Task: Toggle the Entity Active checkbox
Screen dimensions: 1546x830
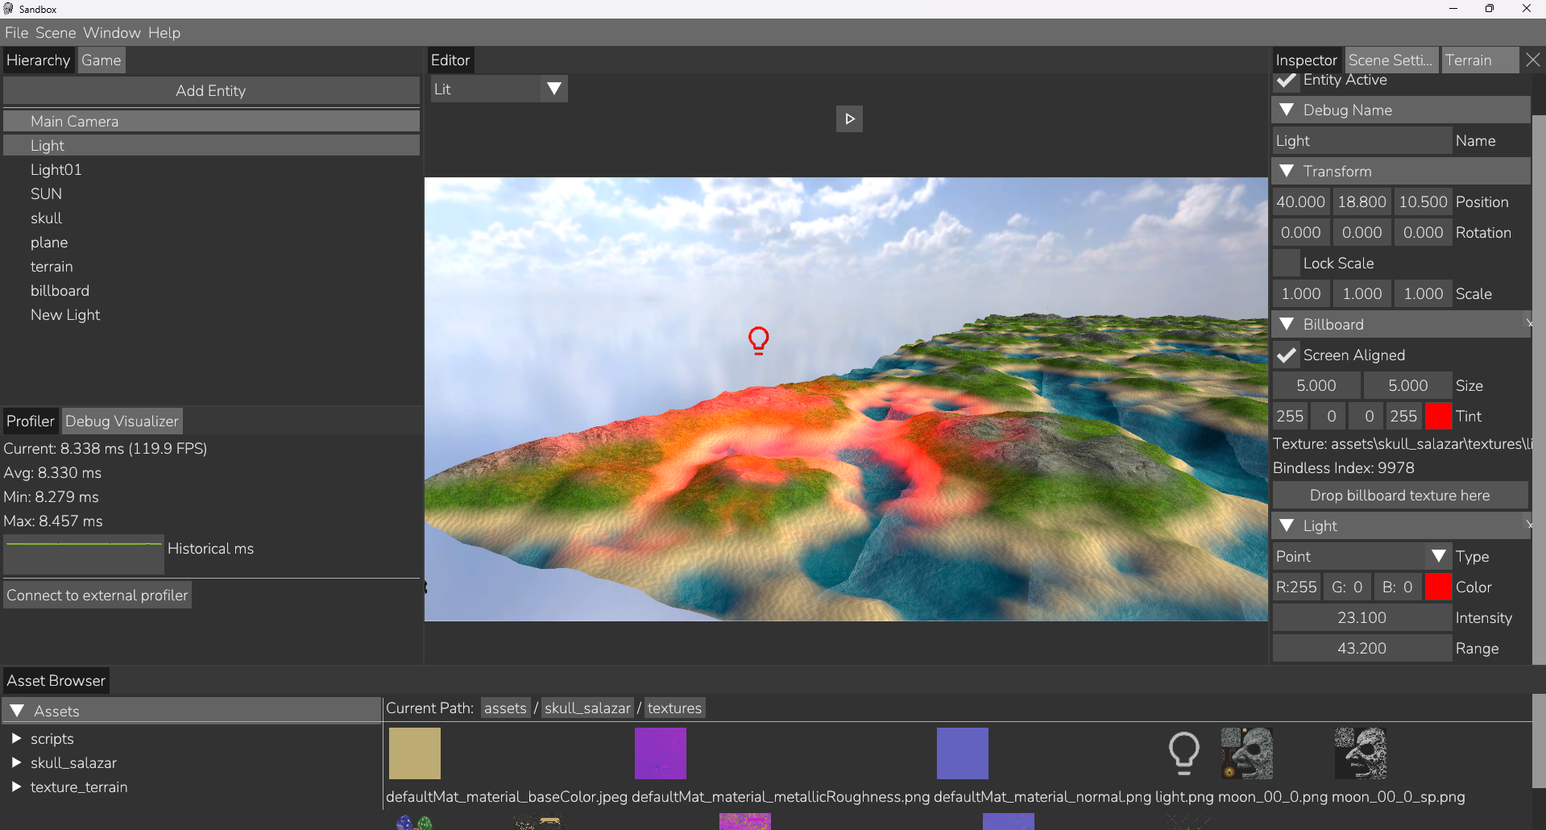Action: (x=1287, y=81)
